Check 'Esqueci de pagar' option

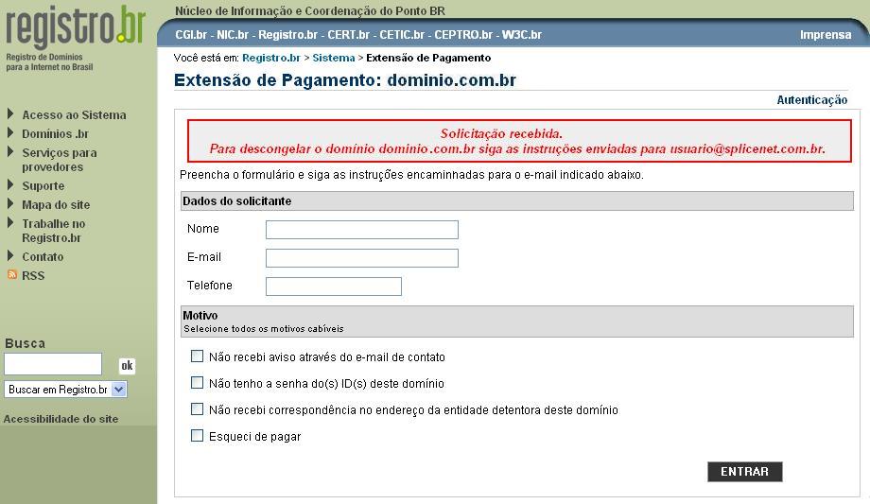point(197,436)
